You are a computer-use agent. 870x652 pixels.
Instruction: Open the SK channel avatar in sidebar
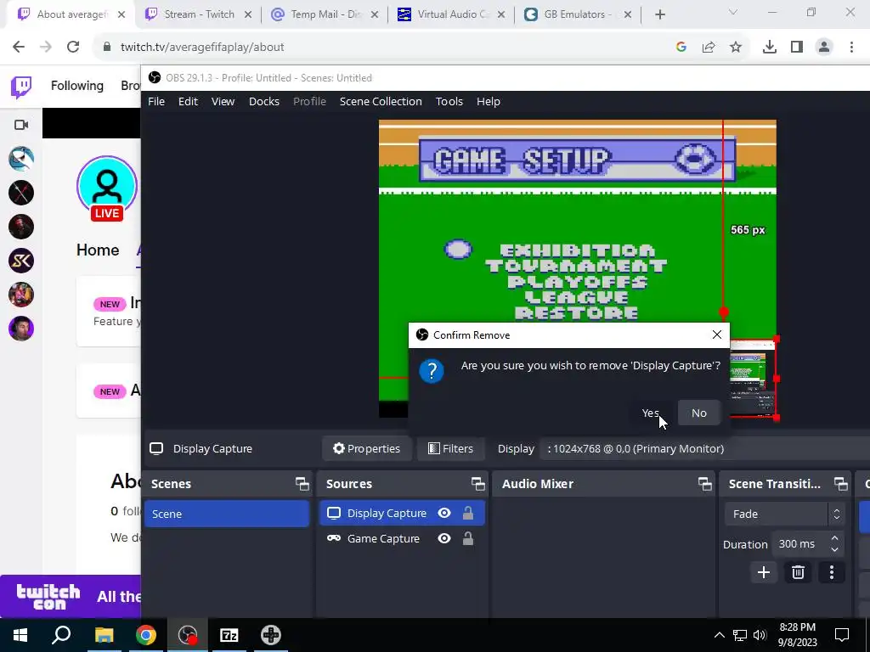pos(21,261)
